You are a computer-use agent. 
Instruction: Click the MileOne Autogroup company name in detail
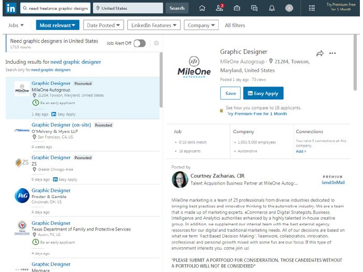click(242, 62)
